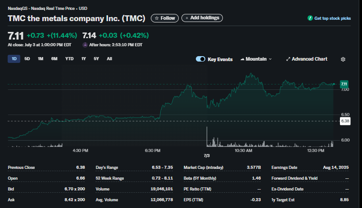362x208 pixels.
Task: Click the Avg. Volume label
Action: (x=107, y=200)
